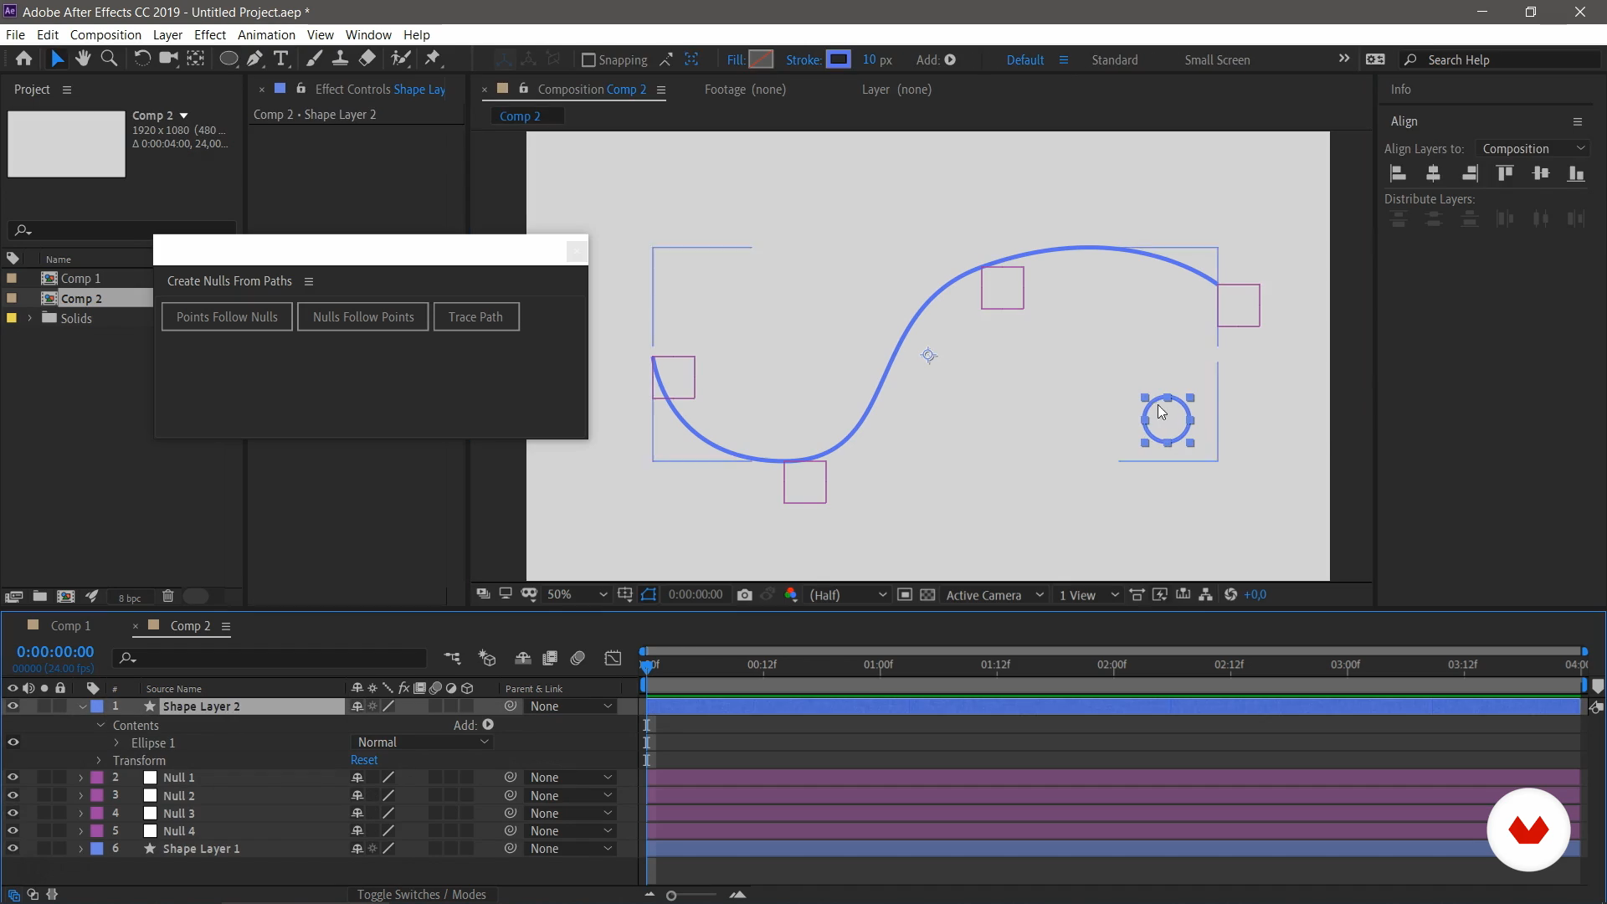Hide Null 3 layer visibility
The height and width of the screenshot is (904, 1607).
13,813
